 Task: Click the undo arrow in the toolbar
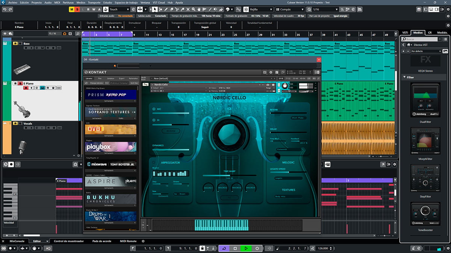[4, 9]
